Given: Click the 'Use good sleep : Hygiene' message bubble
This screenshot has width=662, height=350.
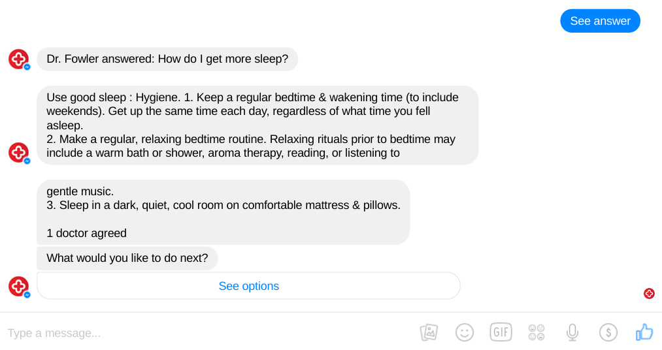Looking at the screenshot, I should click(x=257, y=125).
